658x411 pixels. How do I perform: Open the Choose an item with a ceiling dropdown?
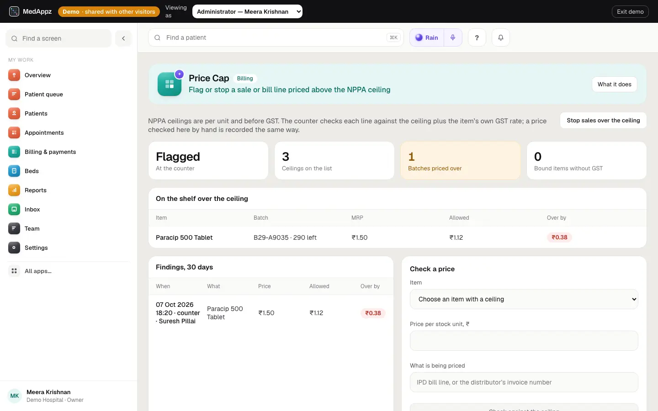pos(524,299)
